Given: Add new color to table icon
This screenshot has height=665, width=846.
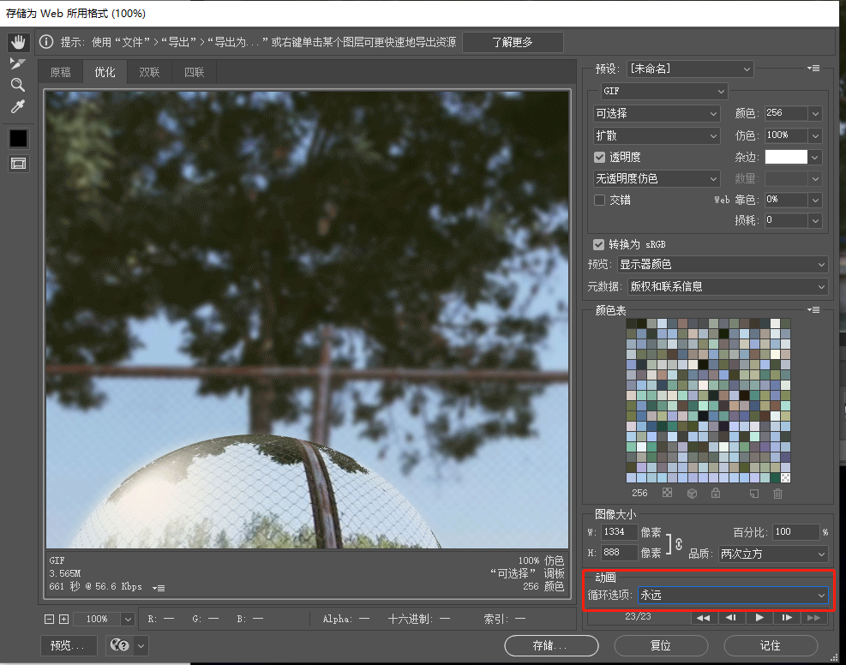Looking at the screenshot, I should coord(754,493).
